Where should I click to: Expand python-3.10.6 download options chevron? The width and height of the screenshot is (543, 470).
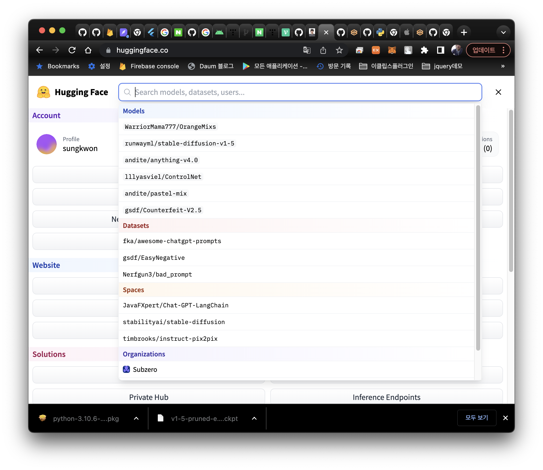pyautogui.click(x=136, y=418)
